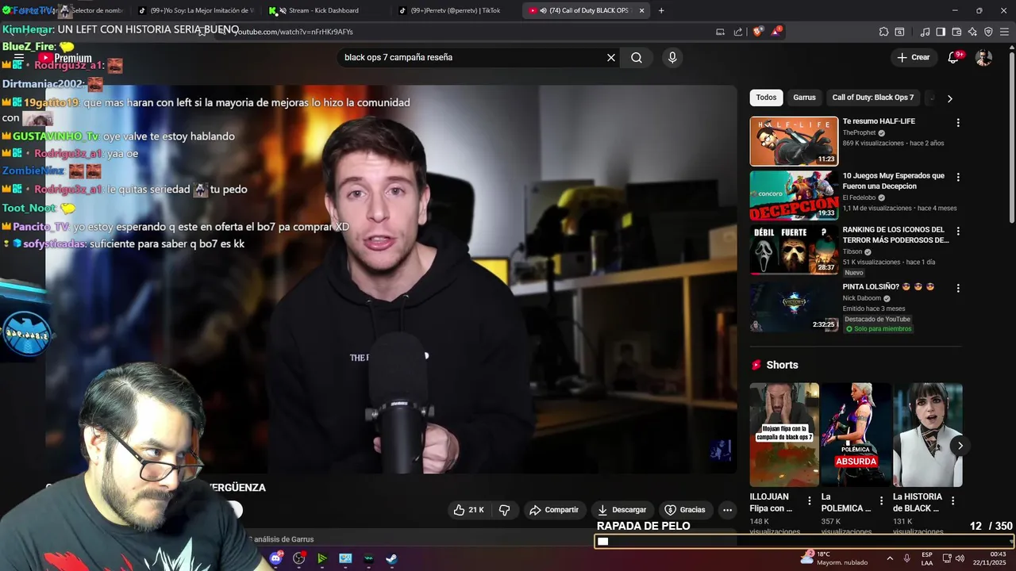Toggle the browser sidebar panel icon
Viewport: 1016px width, 571px height.
(x=941, y=32)
